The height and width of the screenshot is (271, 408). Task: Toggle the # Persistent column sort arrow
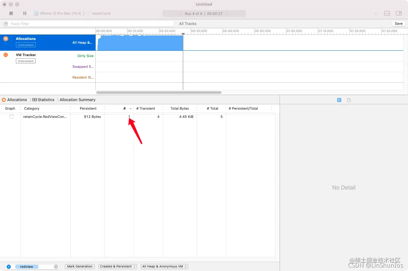point(131,109)
